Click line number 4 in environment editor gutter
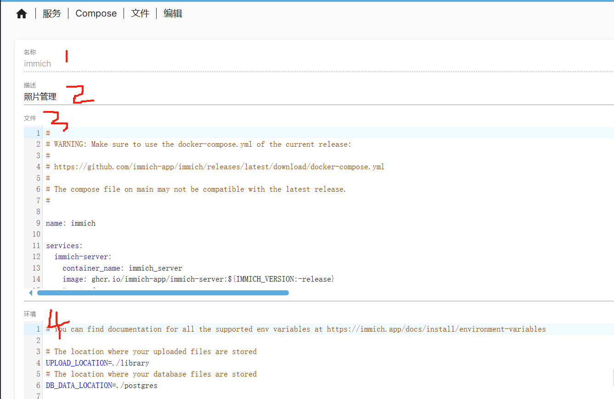This screenshot has height=399, width=614. click(39, 363)
